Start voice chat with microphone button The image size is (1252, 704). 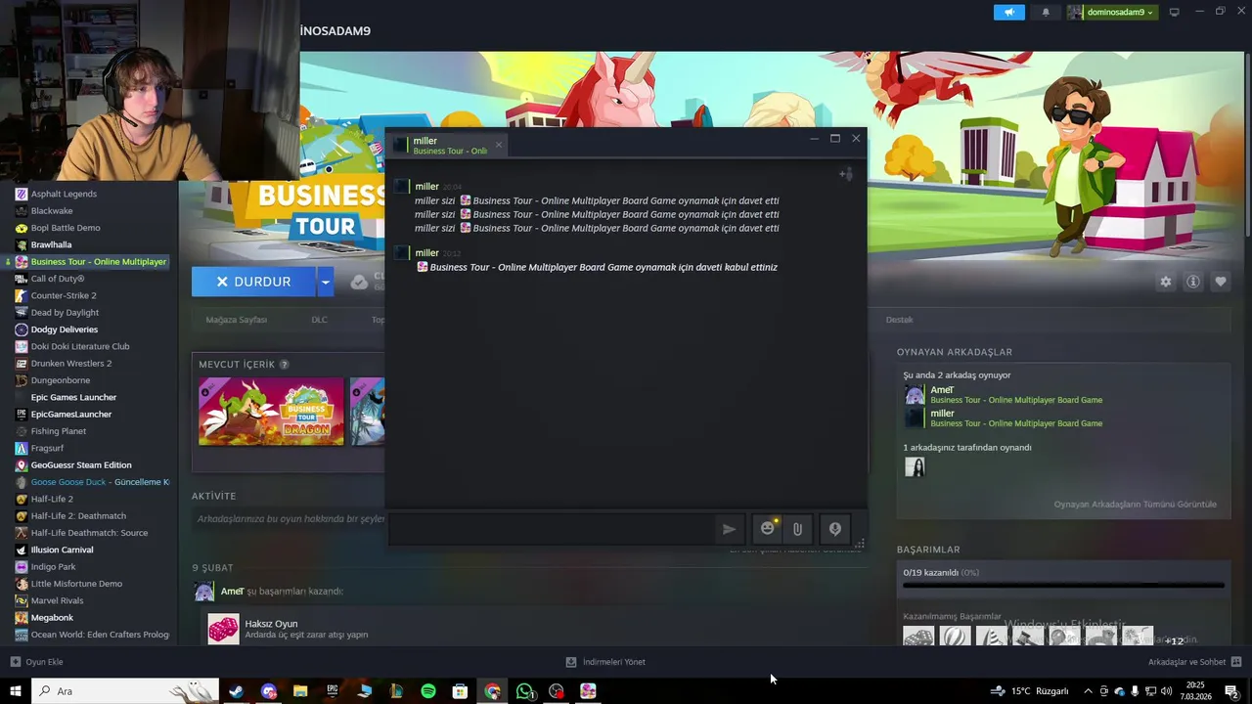point(834,529)
